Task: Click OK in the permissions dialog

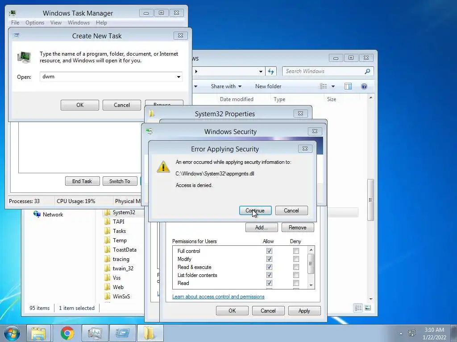Action: click(x=232, y=310)
